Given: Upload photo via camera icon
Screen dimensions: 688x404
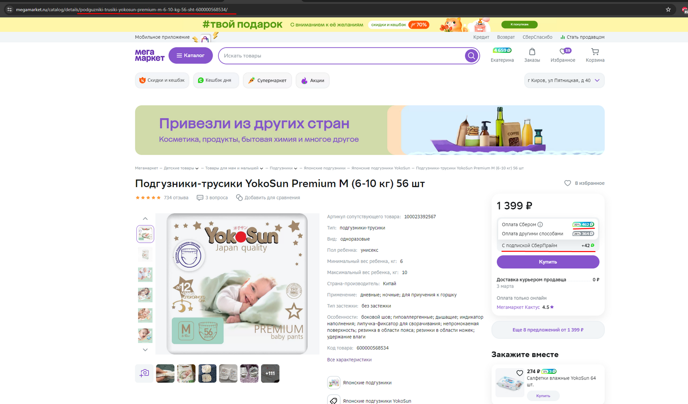Looking at the screenshot, I should pyautogui.click(x=144, y=373).
